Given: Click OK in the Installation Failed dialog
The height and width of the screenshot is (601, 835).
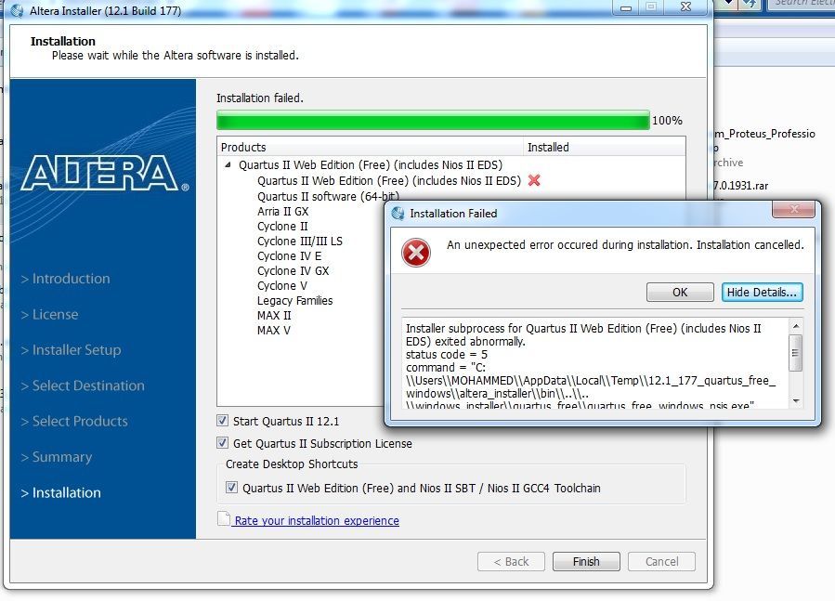Looking at the screenshot, I should pos(680,292).
